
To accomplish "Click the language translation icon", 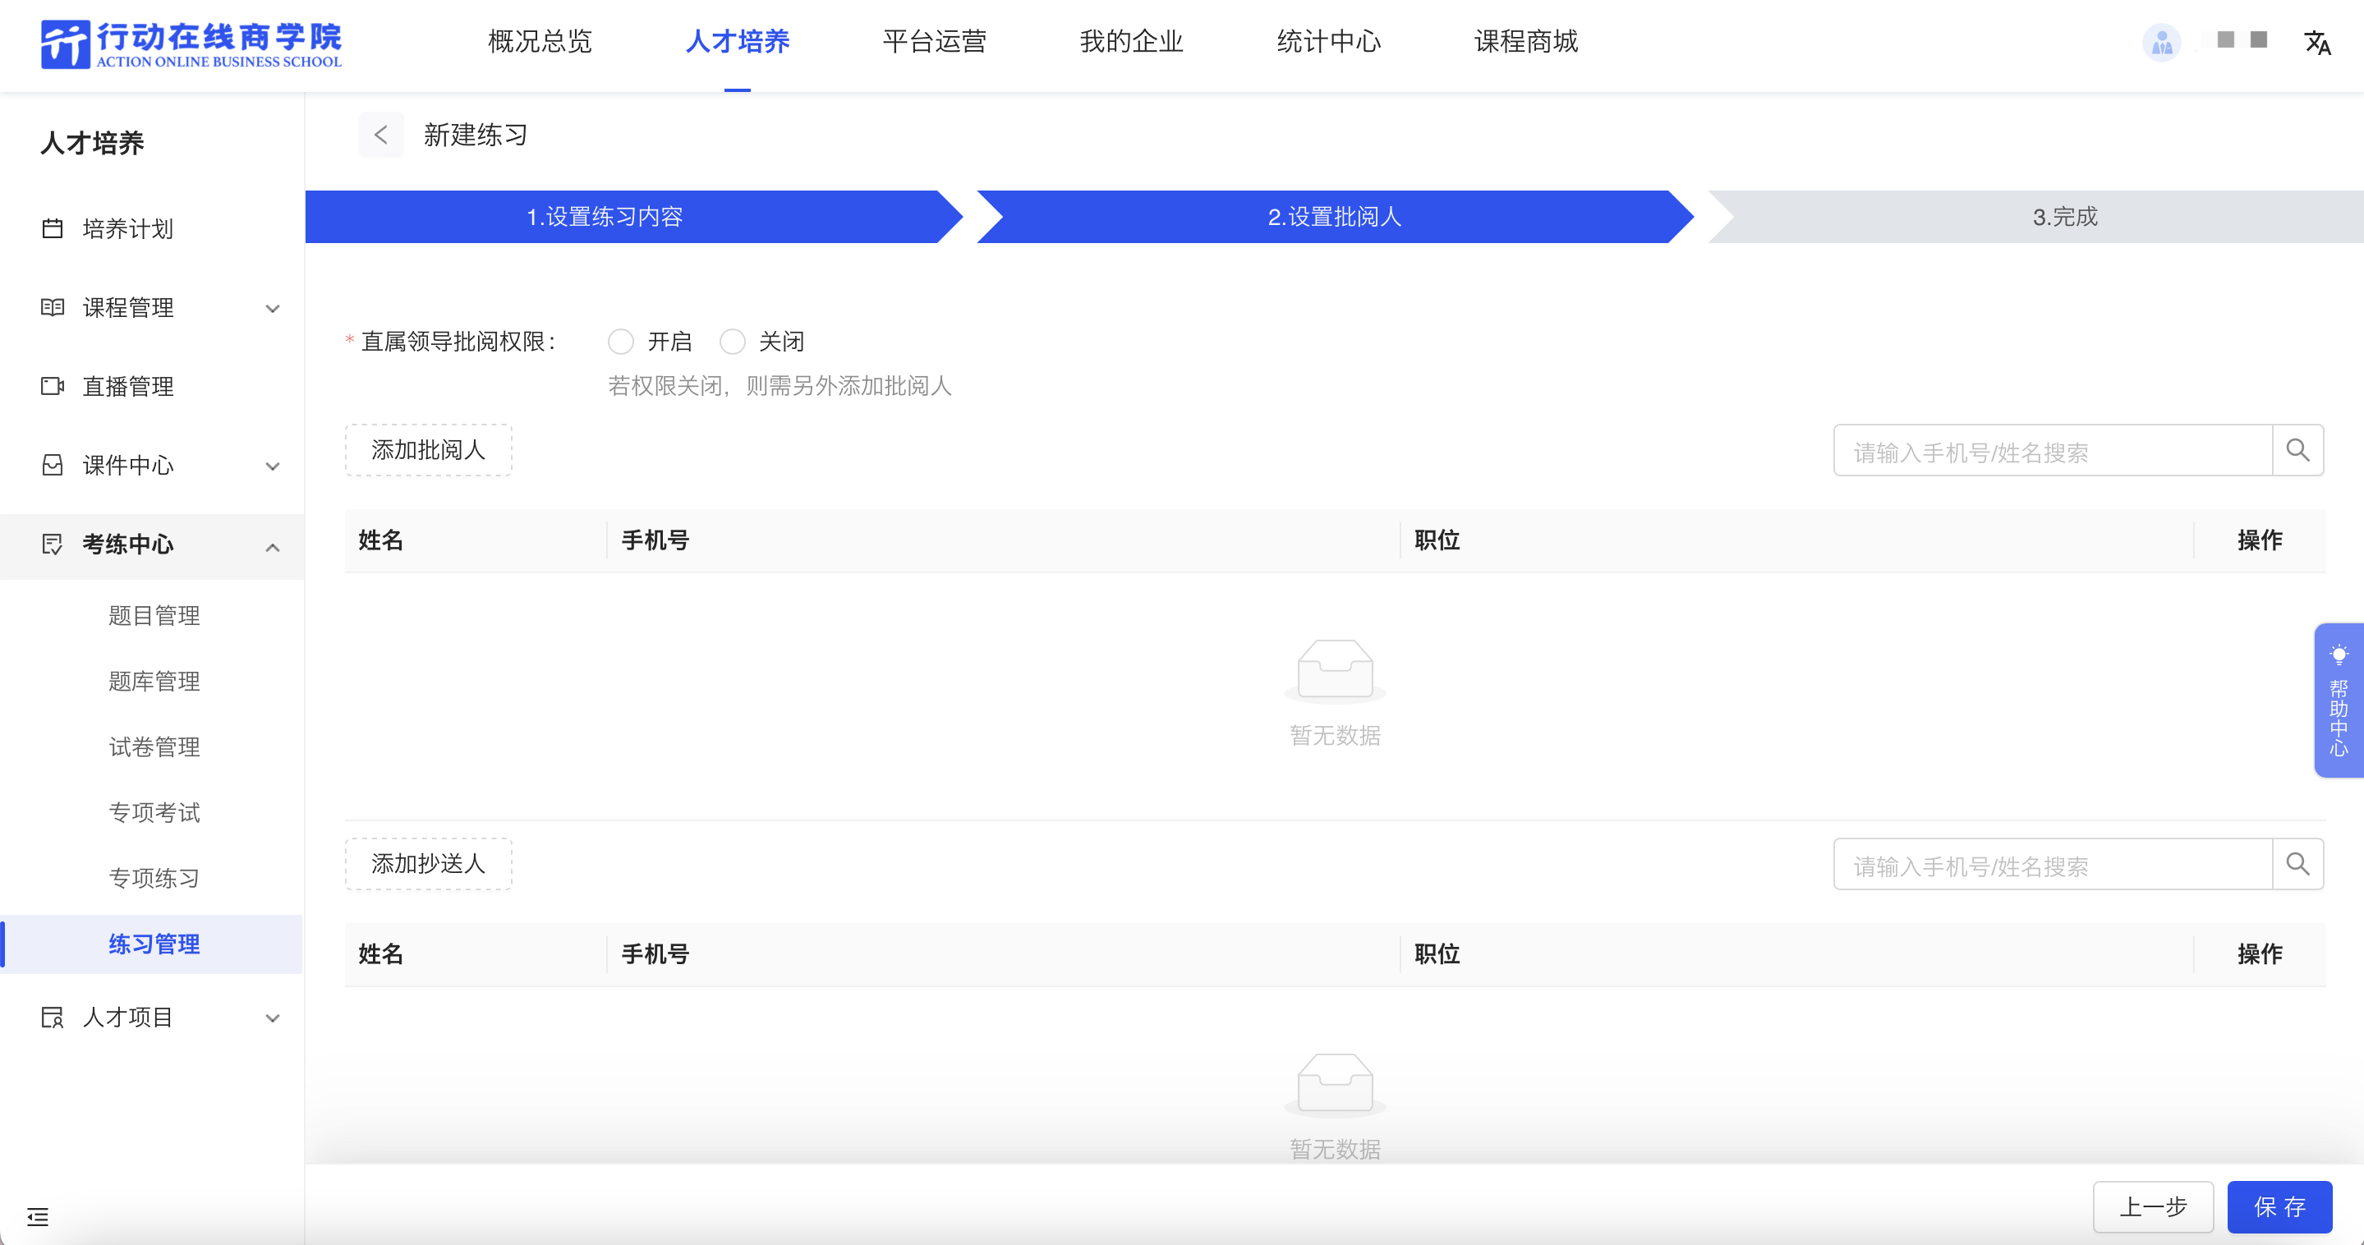I will pyautogui.click(x=2317, y=42).
